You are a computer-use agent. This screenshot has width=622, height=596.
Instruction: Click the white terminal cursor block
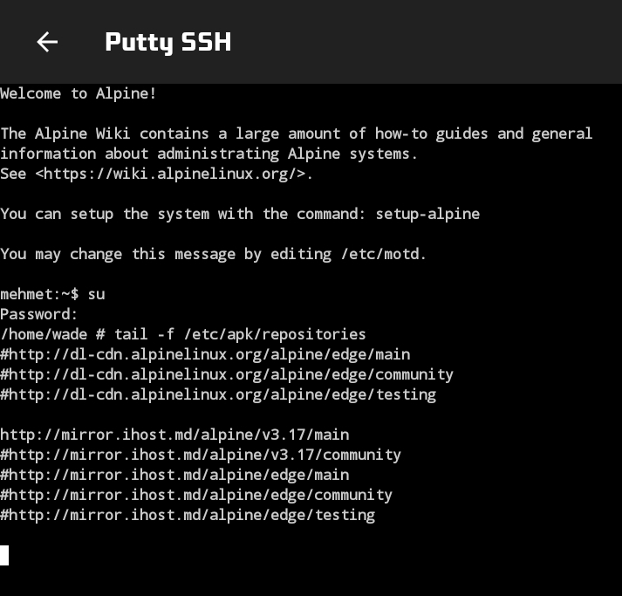4,555
